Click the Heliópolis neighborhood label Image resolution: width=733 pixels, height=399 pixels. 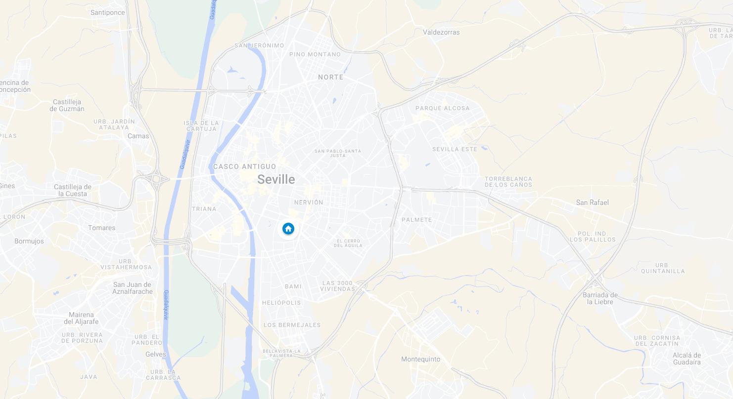pos(281,303)
